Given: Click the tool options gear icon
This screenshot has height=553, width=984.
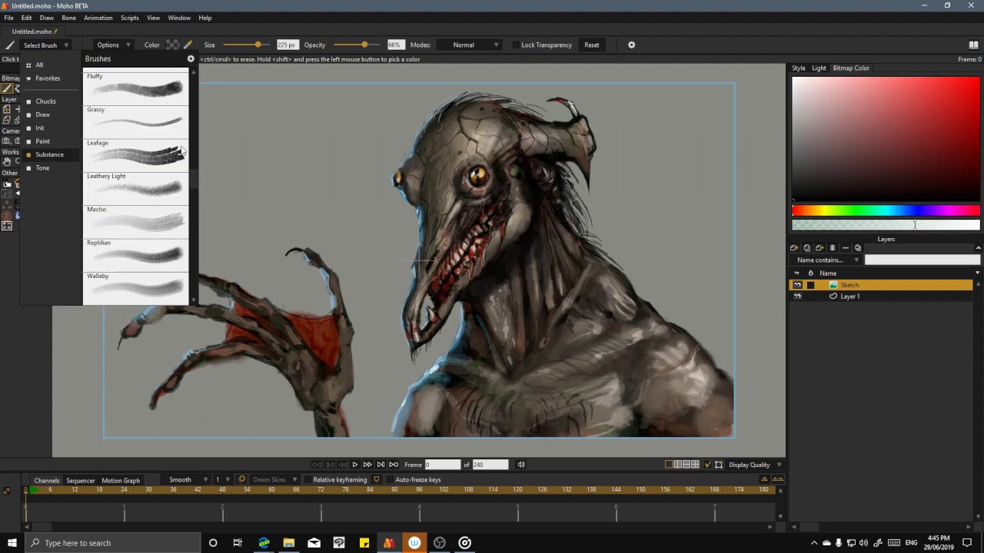Looking at the screenshot, I should pos(631,45).
